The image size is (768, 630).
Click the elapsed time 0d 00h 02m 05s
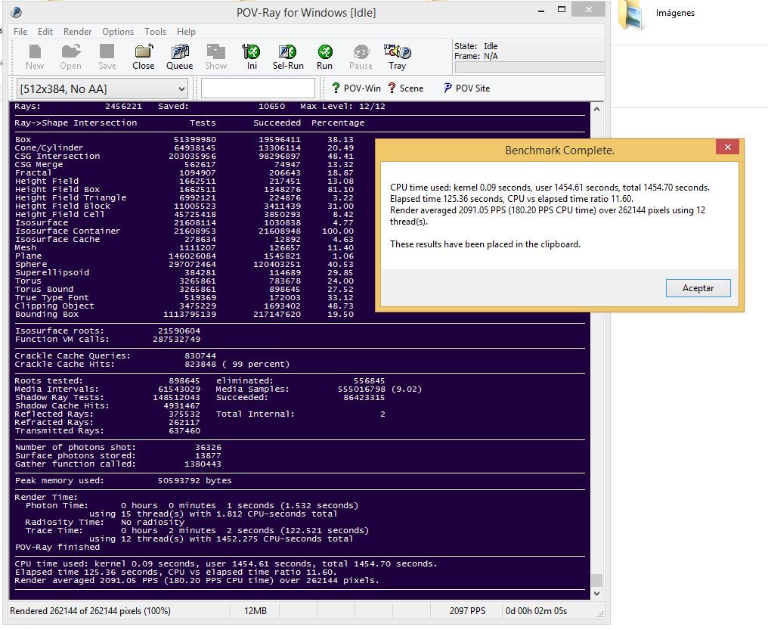click(537, 611)
